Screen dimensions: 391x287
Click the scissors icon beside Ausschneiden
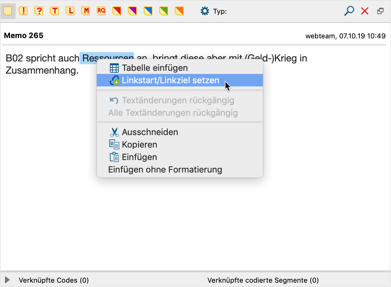(x=114, y=132)
